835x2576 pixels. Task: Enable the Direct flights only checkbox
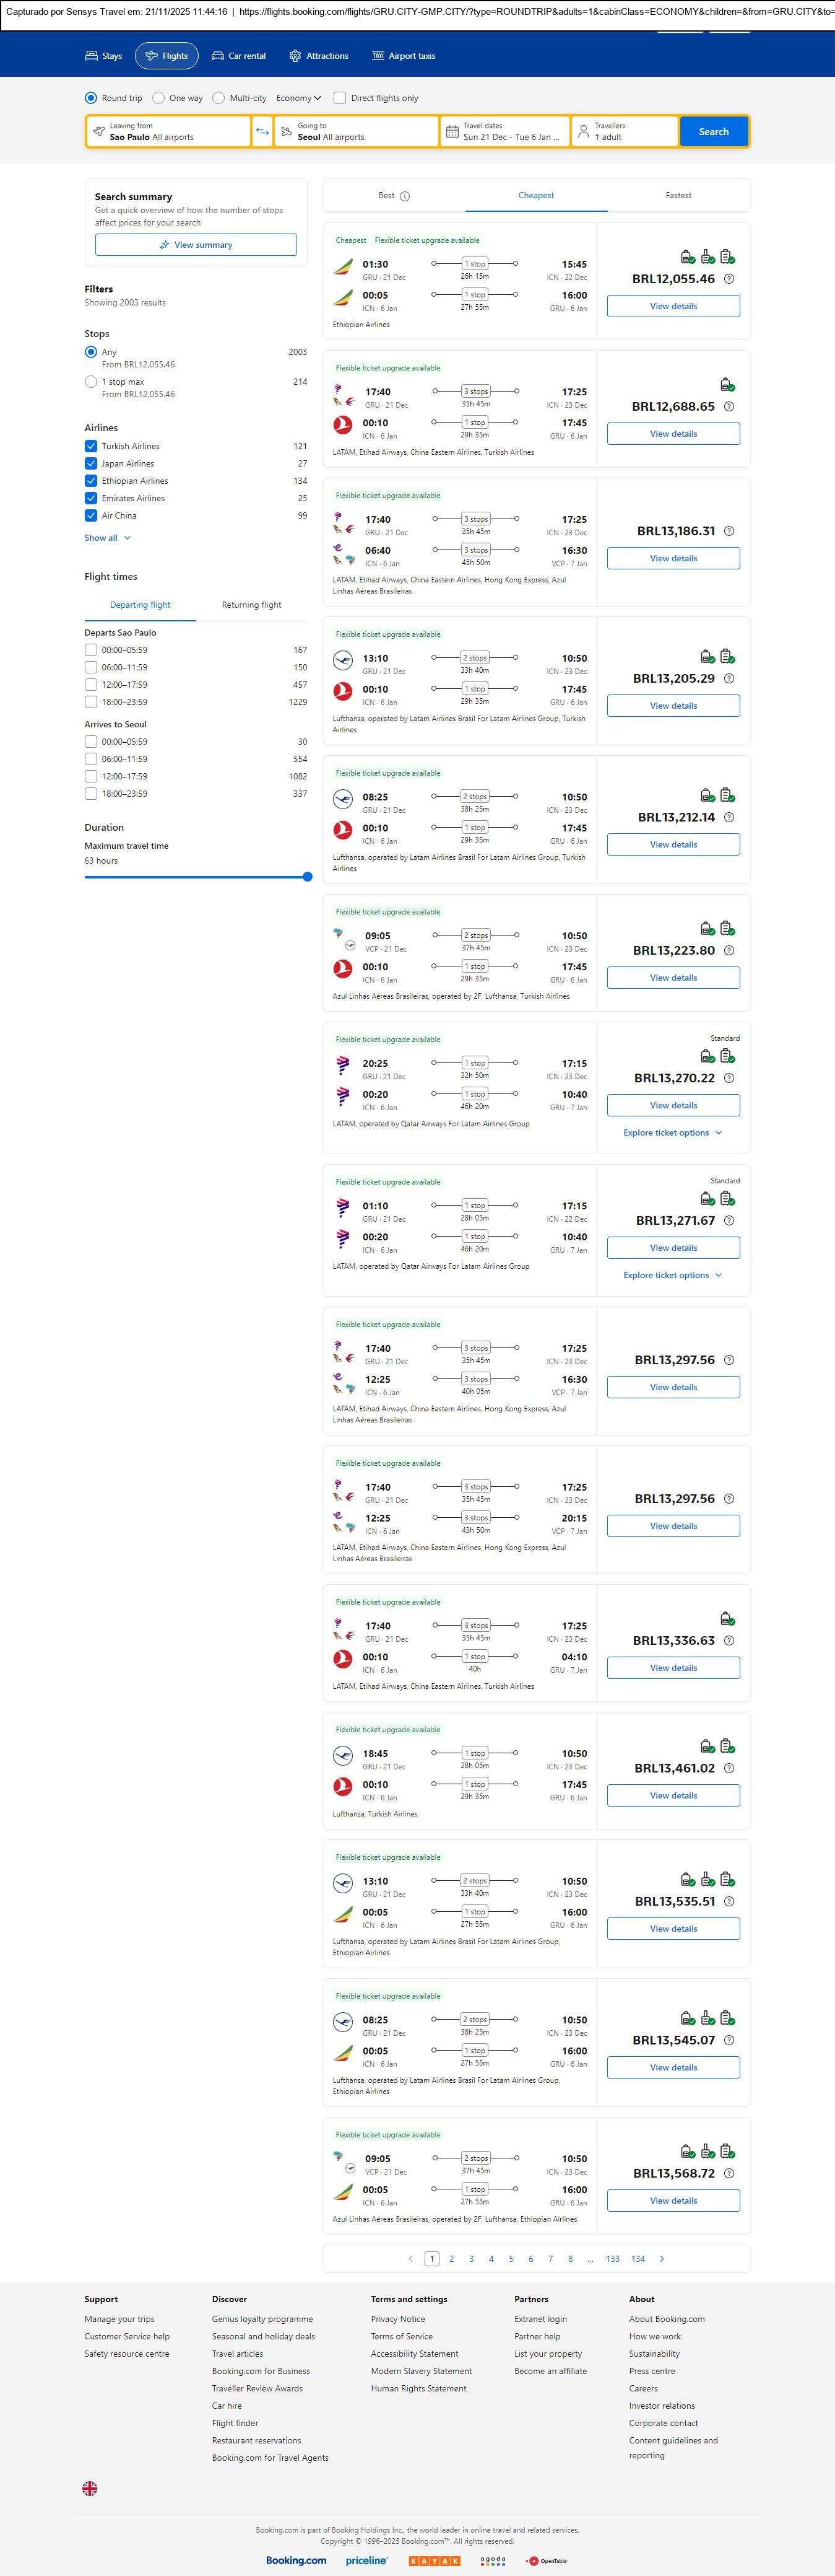click(x=340, y=98)
